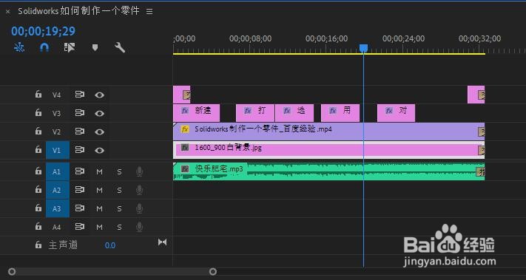The image size is (526, 280).
Task: Toggle lock on track A4
Action: coord(38,226)
